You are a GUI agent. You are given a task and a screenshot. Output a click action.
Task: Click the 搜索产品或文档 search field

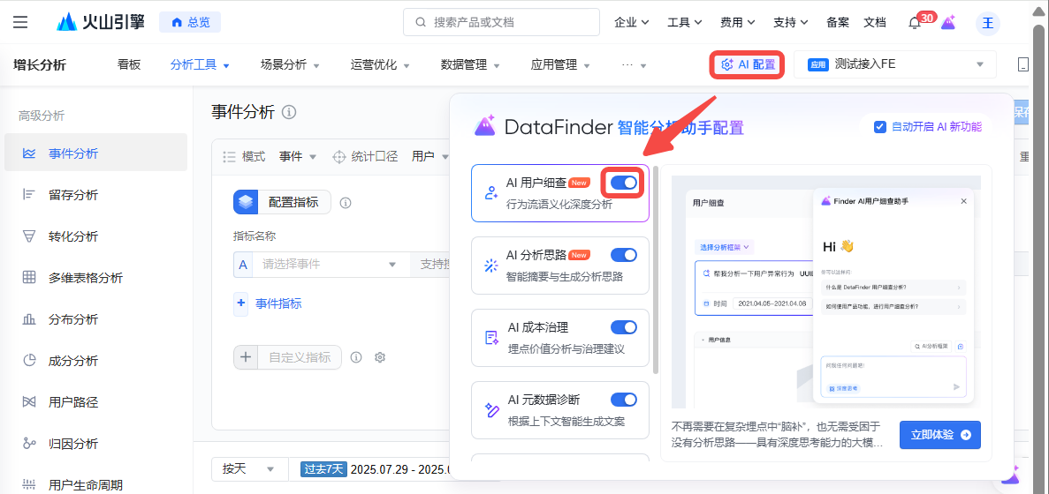point(501,22)
